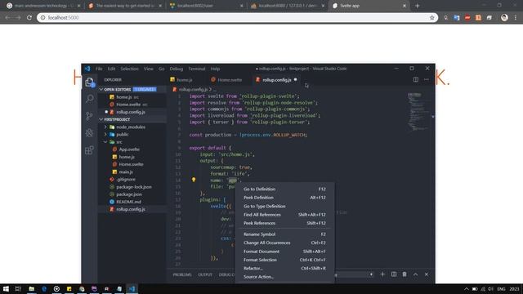Show hidden system tray icons
Image resolution: width=523 pixels, height=294 pixels.
pyautogui.click(x=467, y=288)
